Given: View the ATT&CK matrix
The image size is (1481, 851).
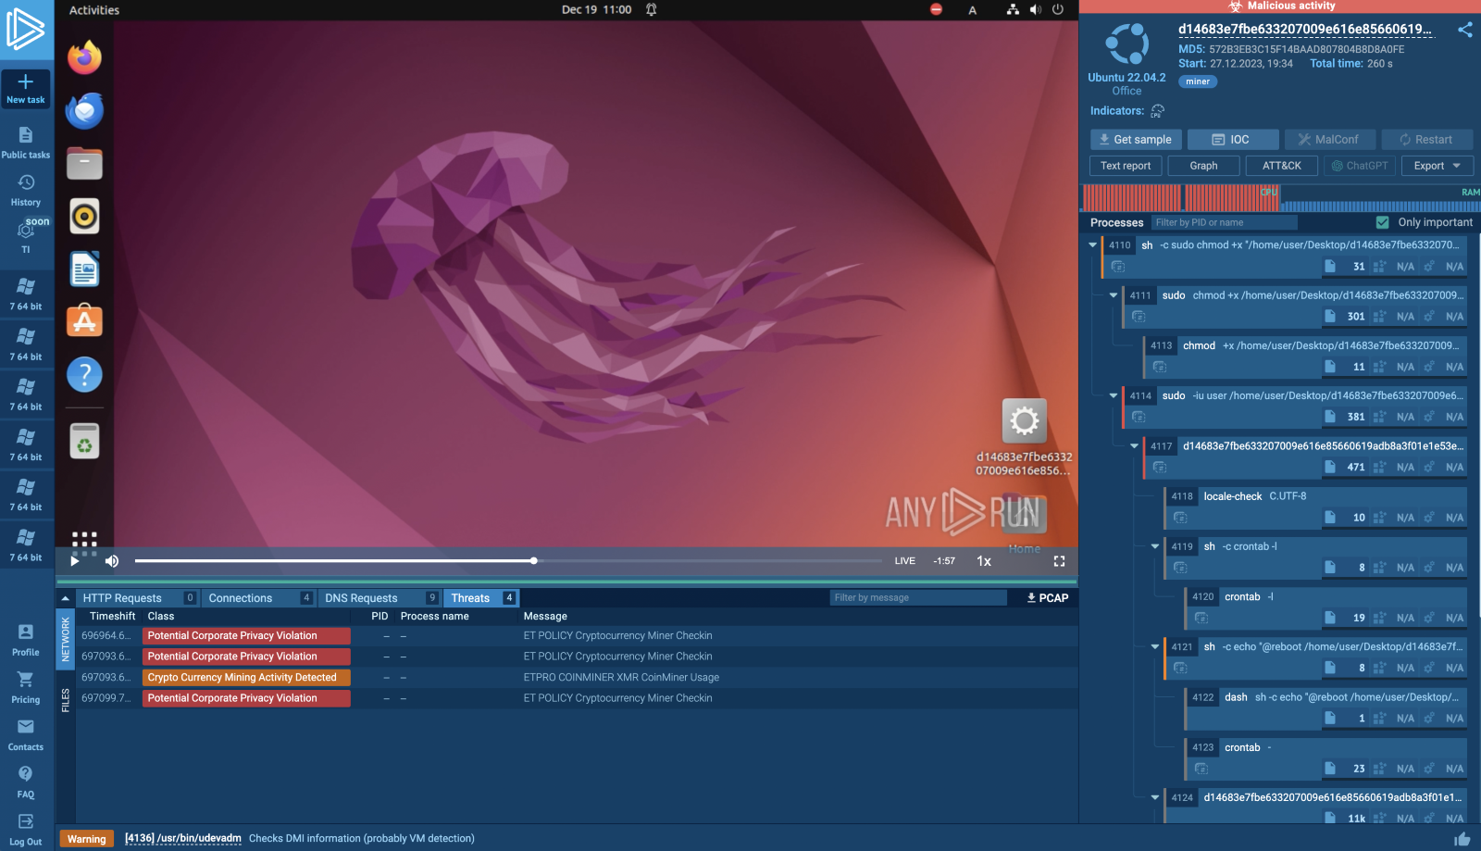Looking at the screenshot, I should coord(1282,165).
